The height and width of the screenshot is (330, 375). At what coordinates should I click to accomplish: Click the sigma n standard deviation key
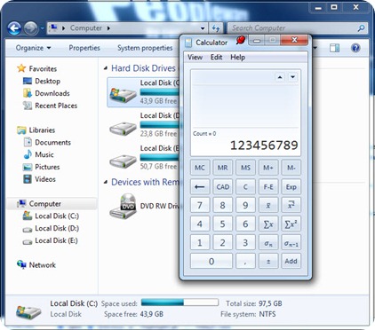[268, 243]
